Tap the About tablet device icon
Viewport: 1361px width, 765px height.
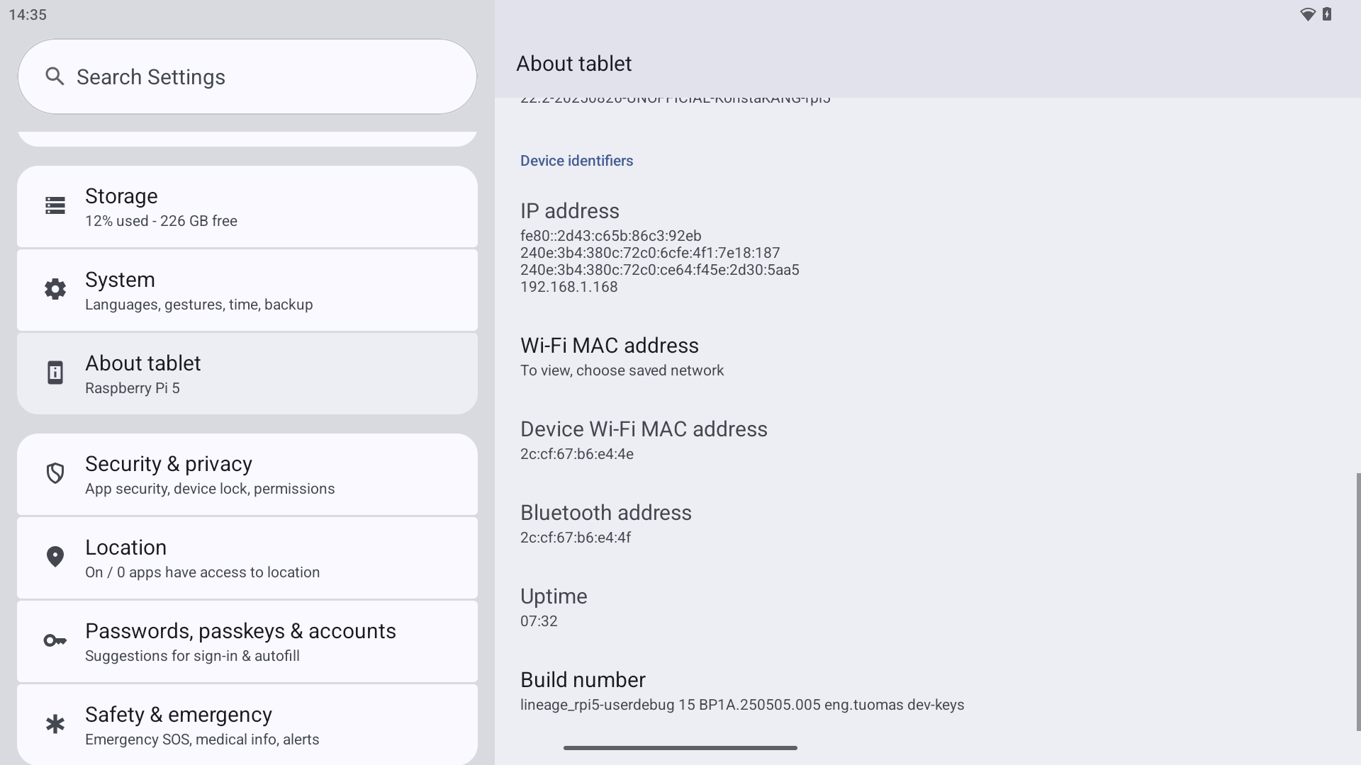pyautogui.click(x=55, y=373)
